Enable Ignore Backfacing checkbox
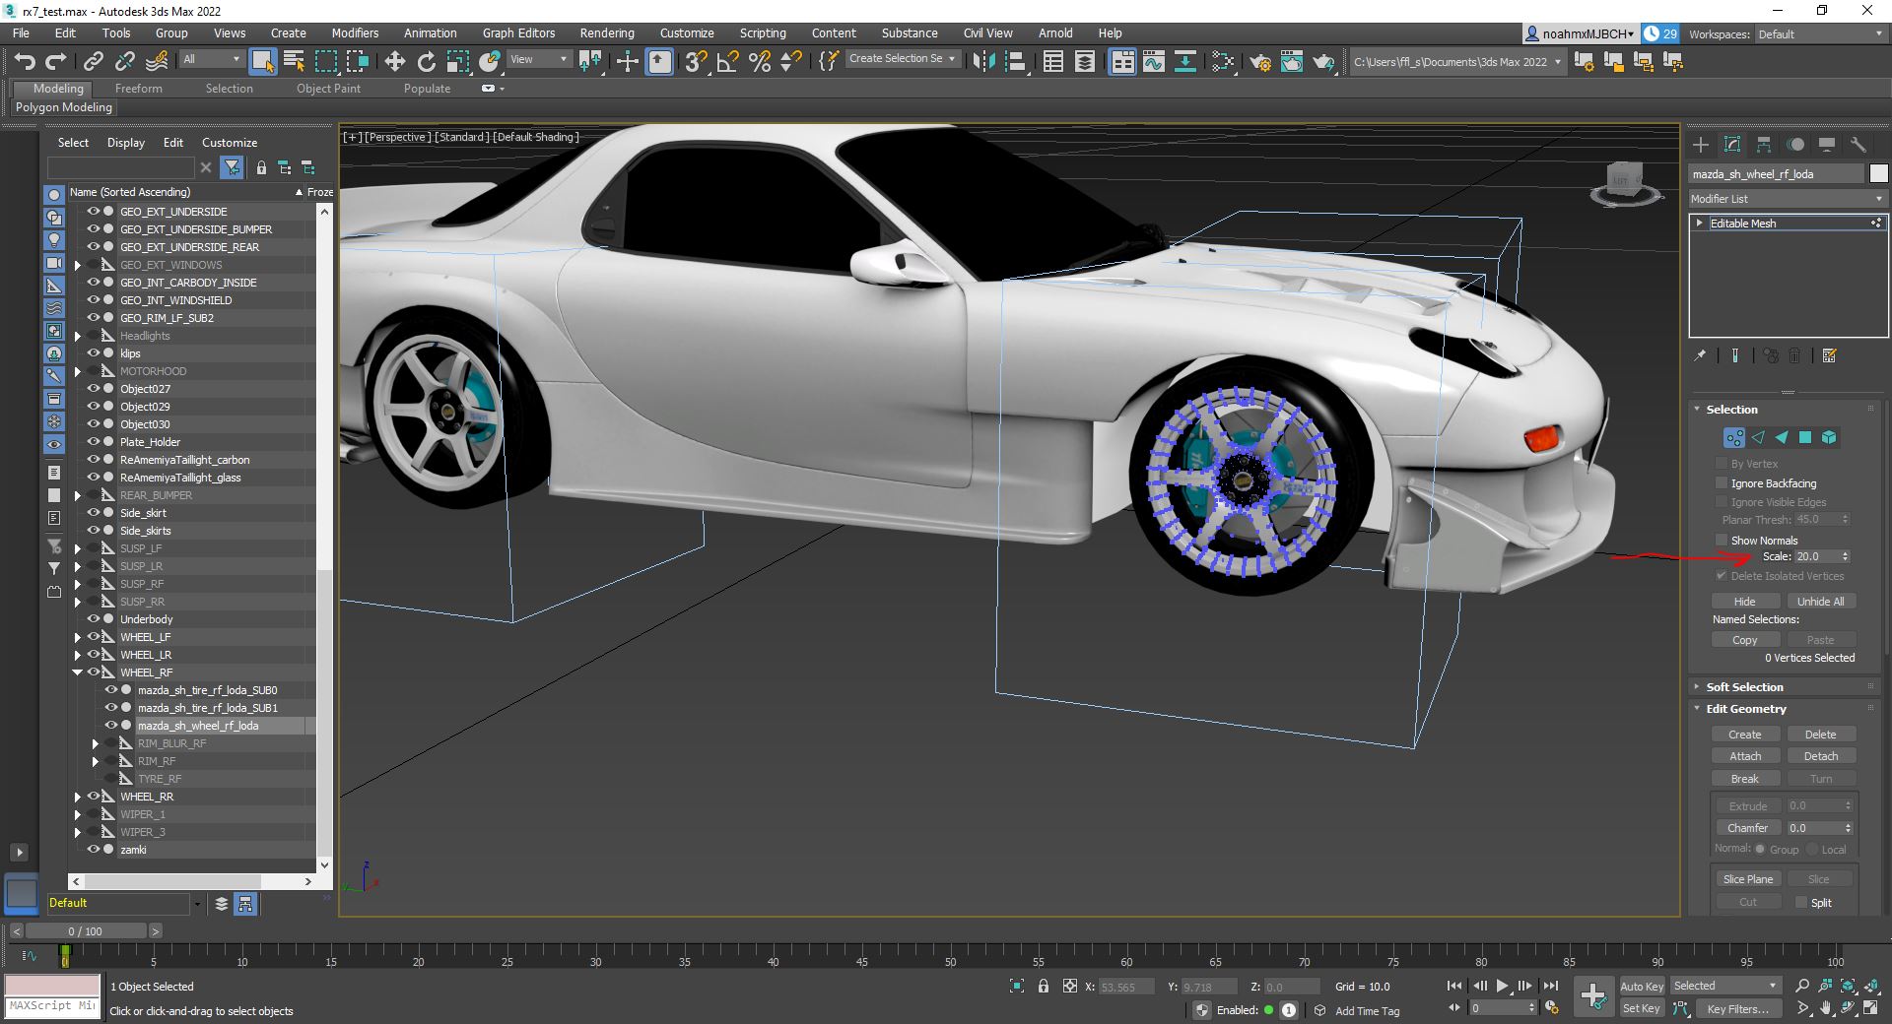This screenshot has height=1024, width=1892. (x=1722, y=483)
